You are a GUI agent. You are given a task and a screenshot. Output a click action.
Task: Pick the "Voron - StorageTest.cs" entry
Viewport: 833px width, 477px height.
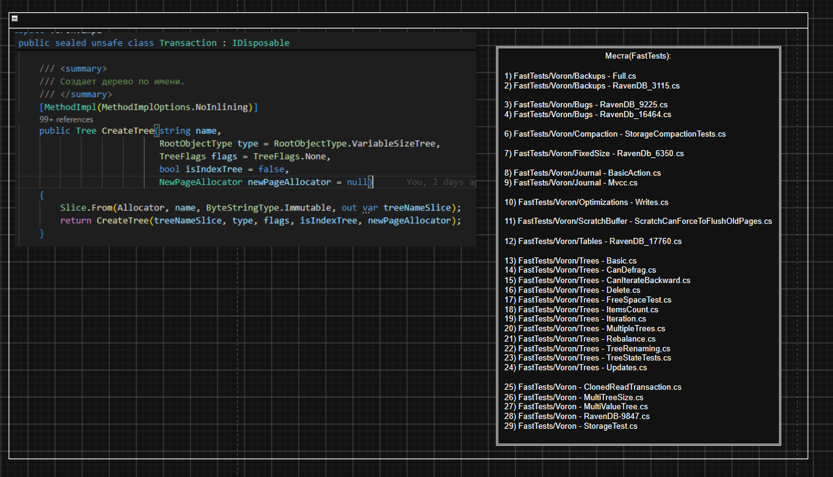(x=571, y=426)
